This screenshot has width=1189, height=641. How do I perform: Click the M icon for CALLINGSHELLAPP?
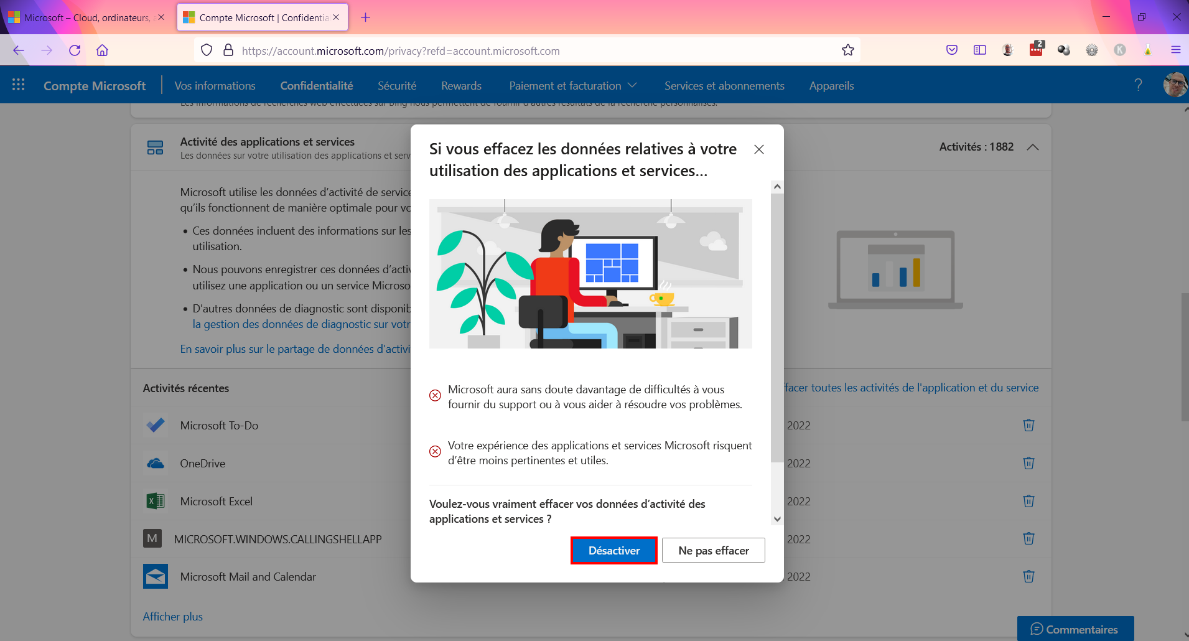click(x=152, y=538)
